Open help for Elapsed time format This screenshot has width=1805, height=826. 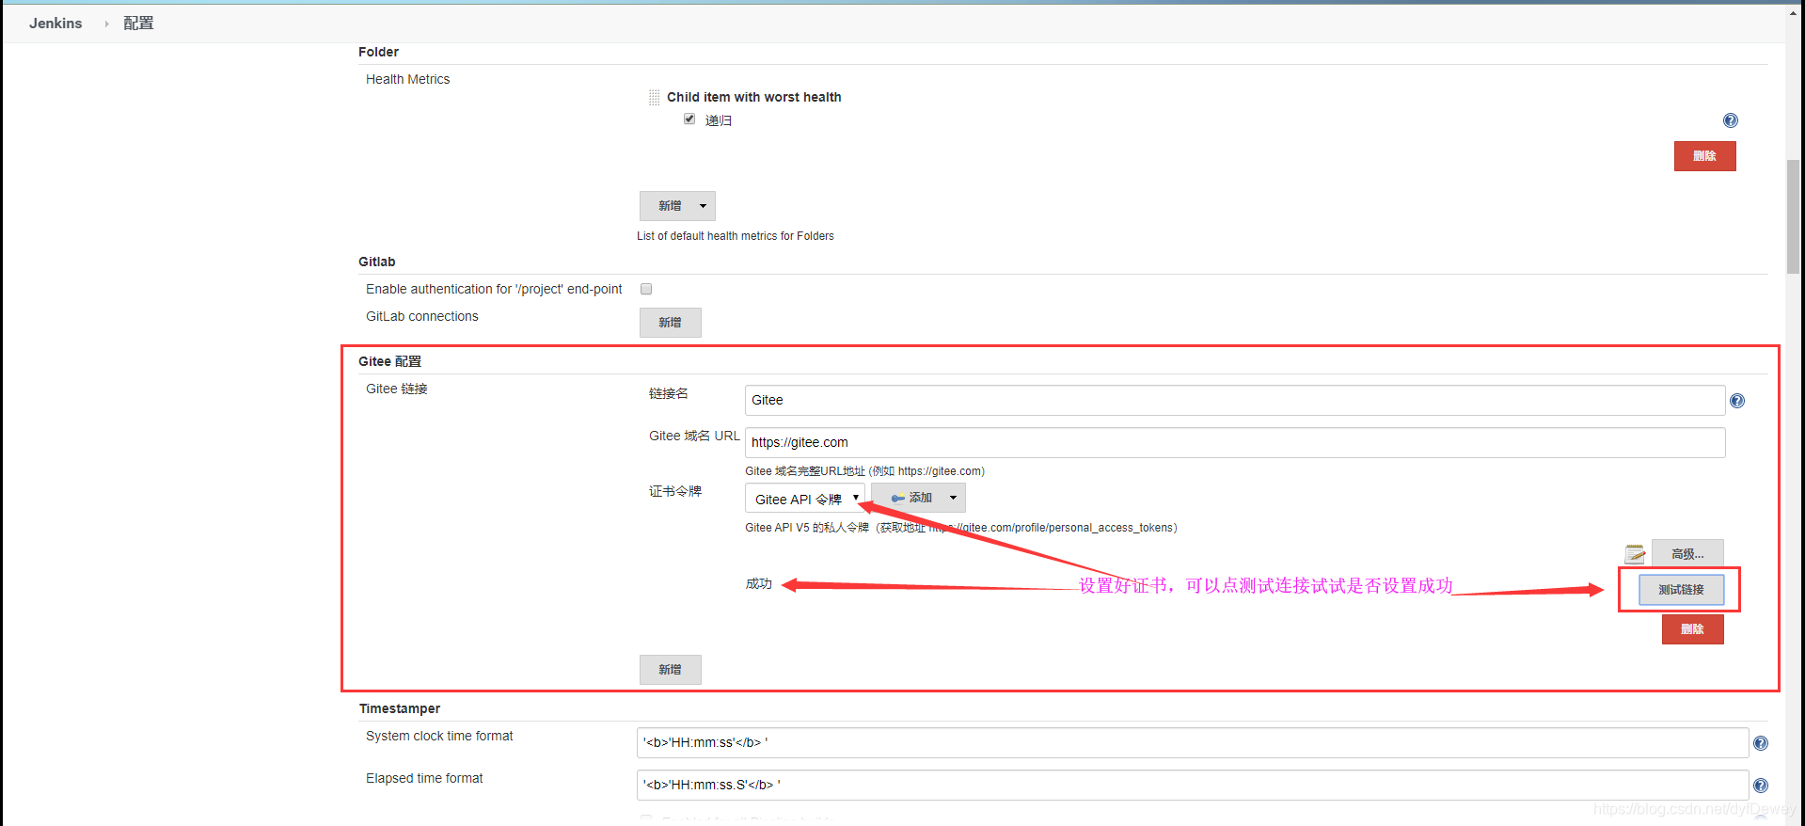click(x=1760, y=786)
